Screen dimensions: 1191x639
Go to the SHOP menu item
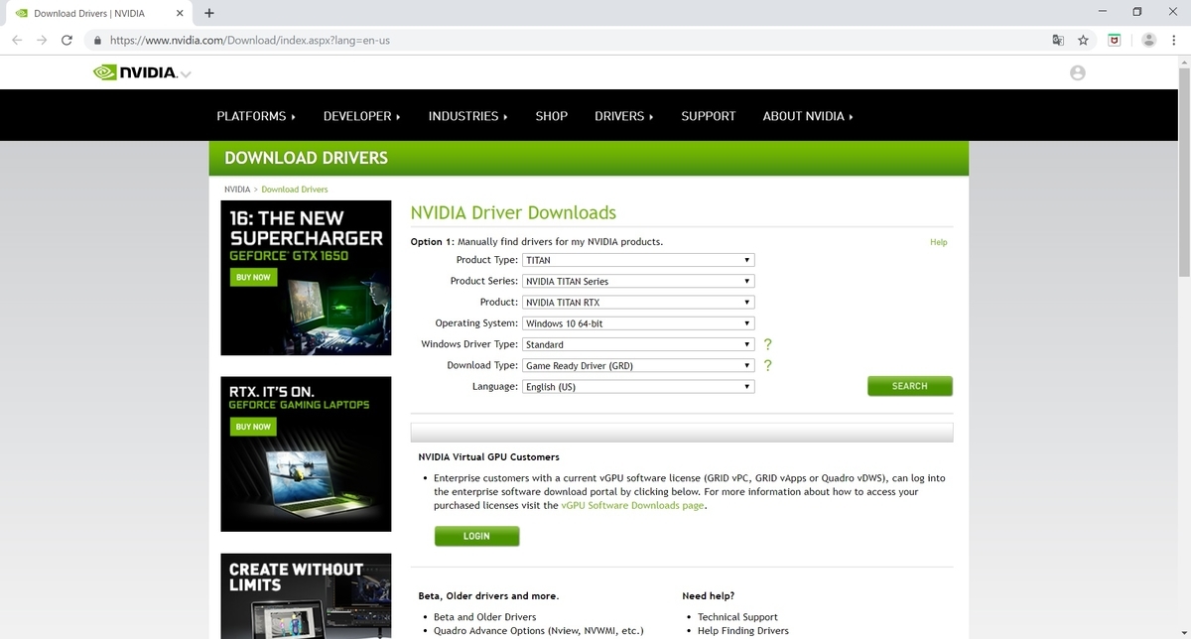(551, 116)
